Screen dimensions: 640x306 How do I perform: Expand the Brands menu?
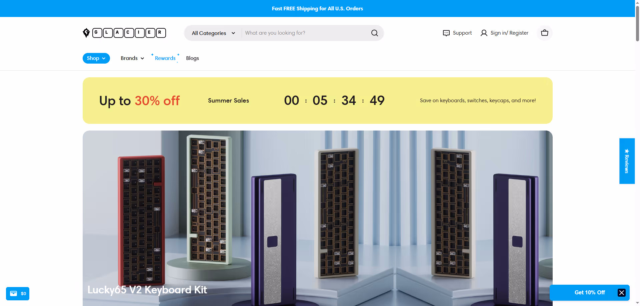pyautogui.click(x=132, y=58)
